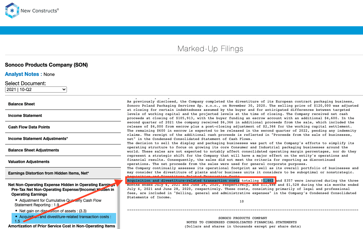Click Net Non-Operating Expense Hidden in Operating Earnings heading
The width and height of the screenshot is (363, 229).
click(x=62, y=185)
